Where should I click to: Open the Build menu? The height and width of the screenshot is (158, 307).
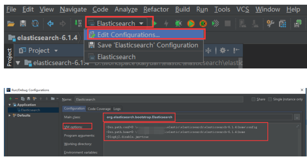pos(183,9)
